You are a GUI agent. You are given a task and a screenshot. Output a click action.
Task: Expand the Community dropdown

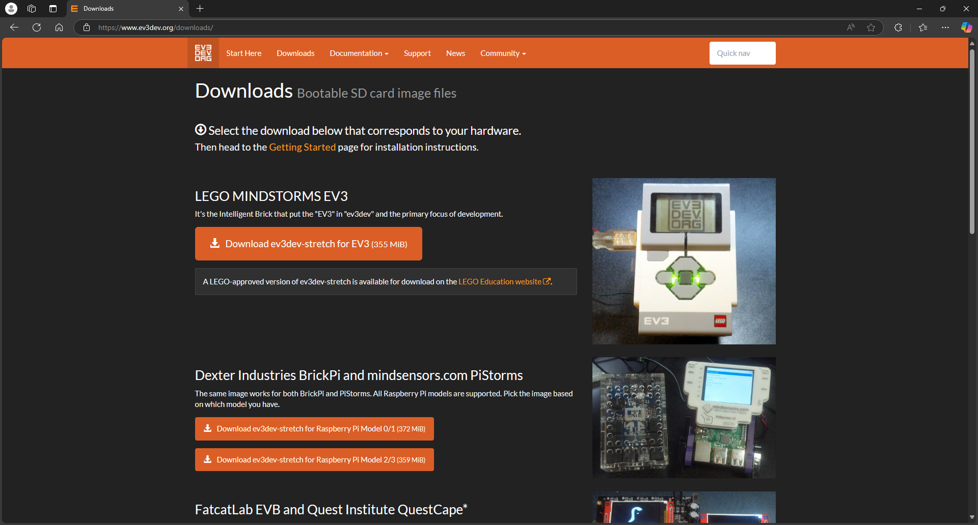coord(503,53)
